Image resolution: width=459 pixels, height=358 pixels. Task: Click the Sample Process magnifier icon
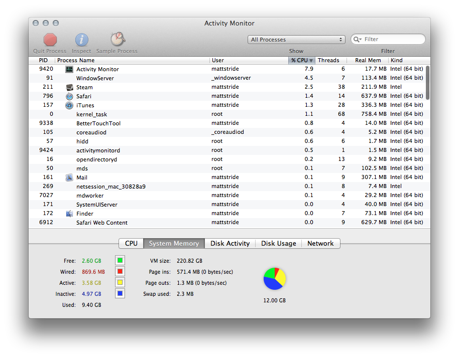pyautogui.click(x=118, y=39)
